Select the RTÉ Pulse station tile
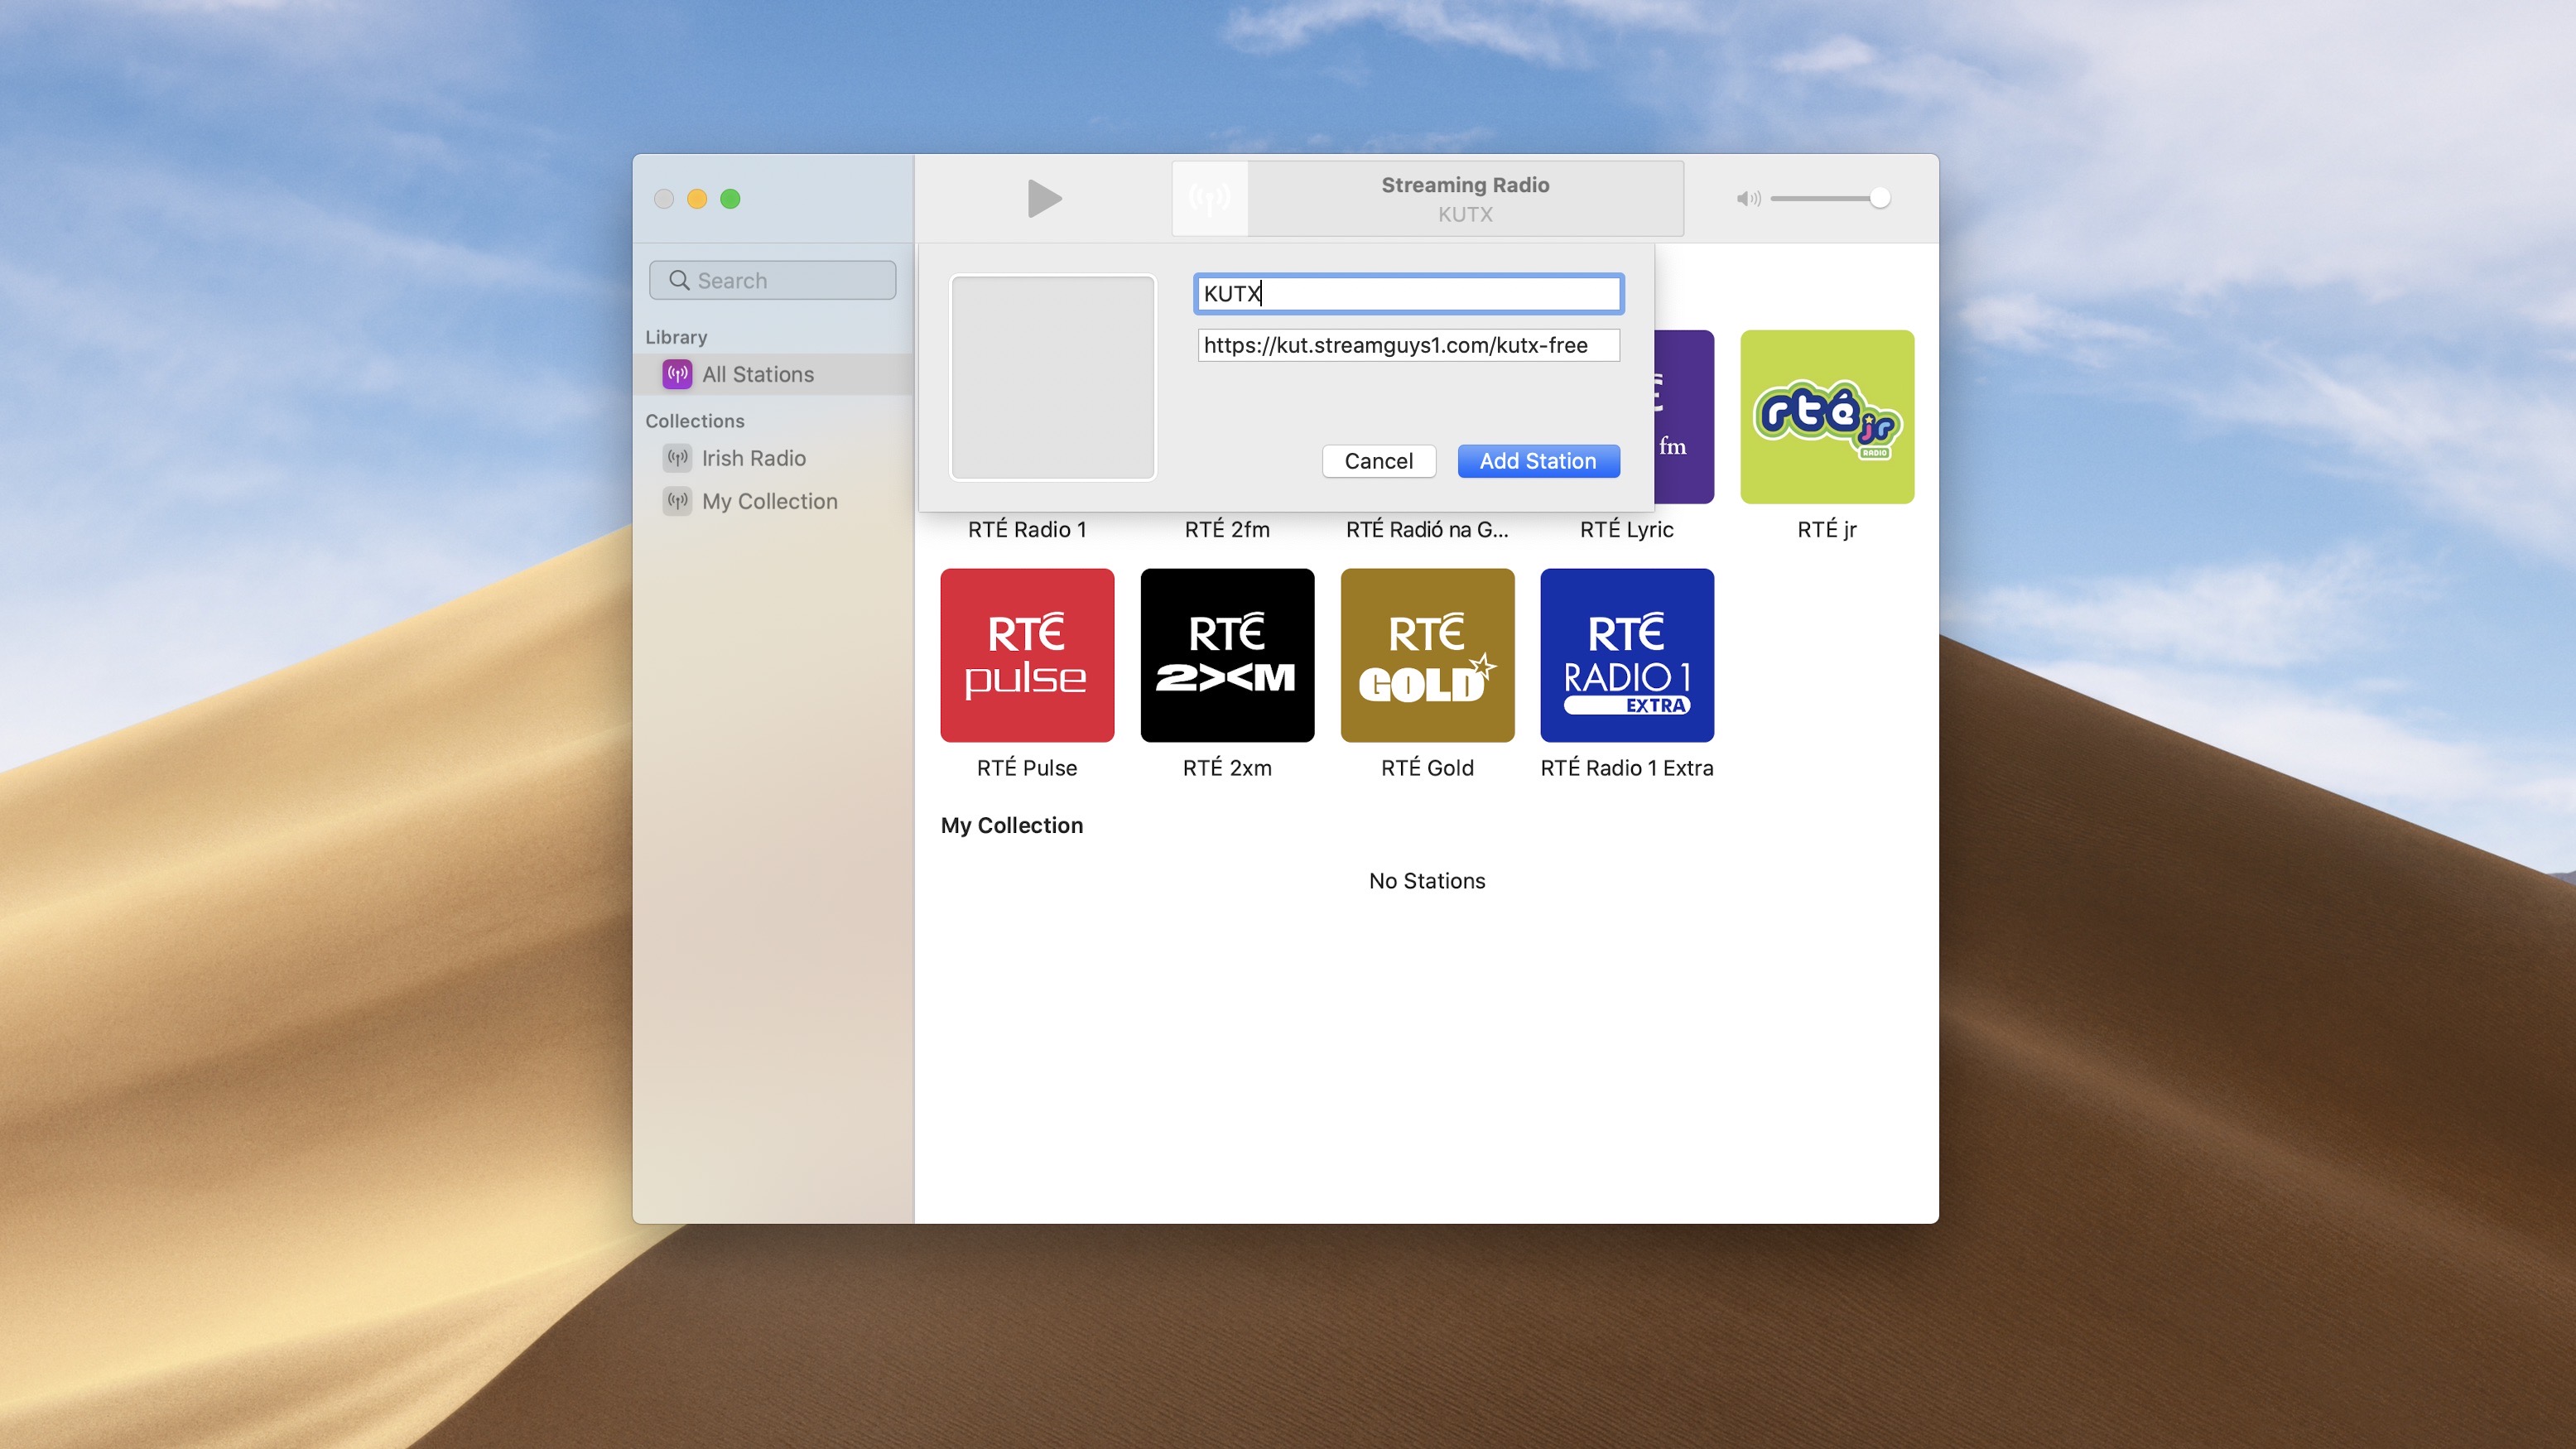2576x1449 pixels. point(1026,655)
